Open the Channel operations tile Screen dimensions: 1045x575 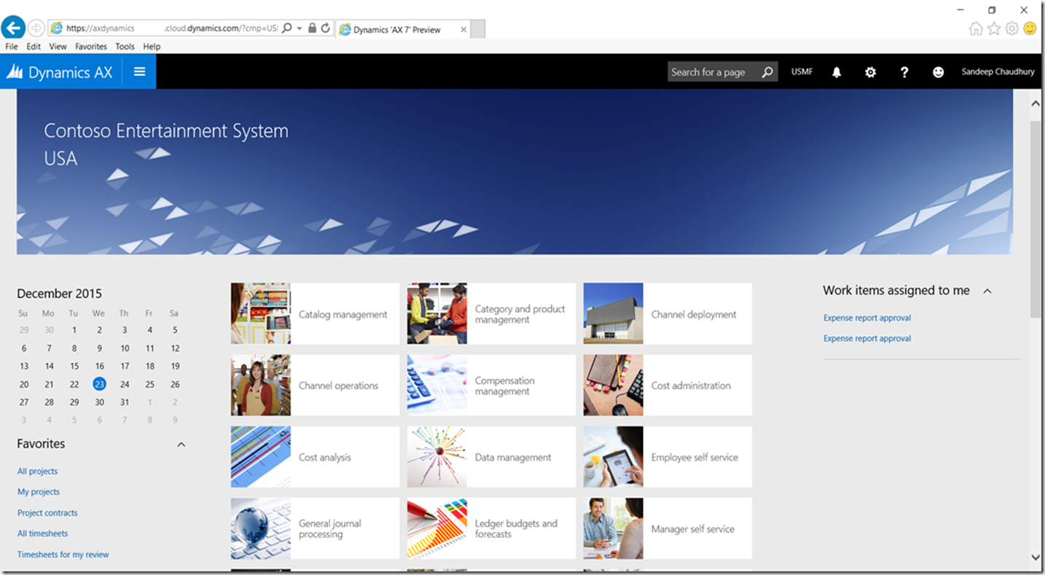(x=315, y=385)
